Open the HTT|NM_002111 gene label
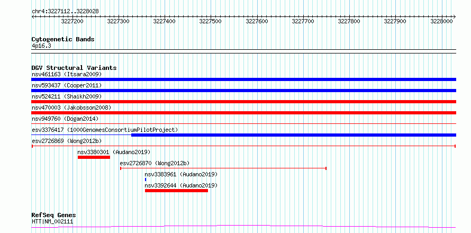471x233 pixels. pyautogui.click(x=52, y=222)
